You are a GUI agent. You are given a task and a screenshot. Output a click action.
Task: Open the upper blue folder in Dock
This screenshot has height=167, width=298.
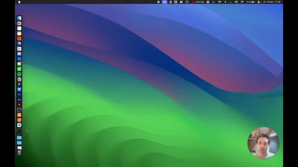coord(19,138)
